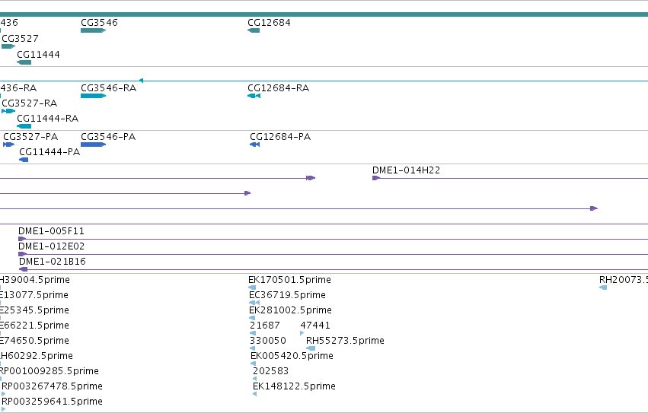Image resolution: width=648 pixels, height=413 pixels.
Task: Click the CG12684-RA transcript glyph
Action: [254, 96]
